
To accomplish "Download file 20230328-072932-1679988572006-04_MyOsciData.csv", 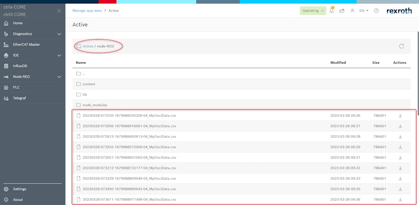I will coord(400,147).
